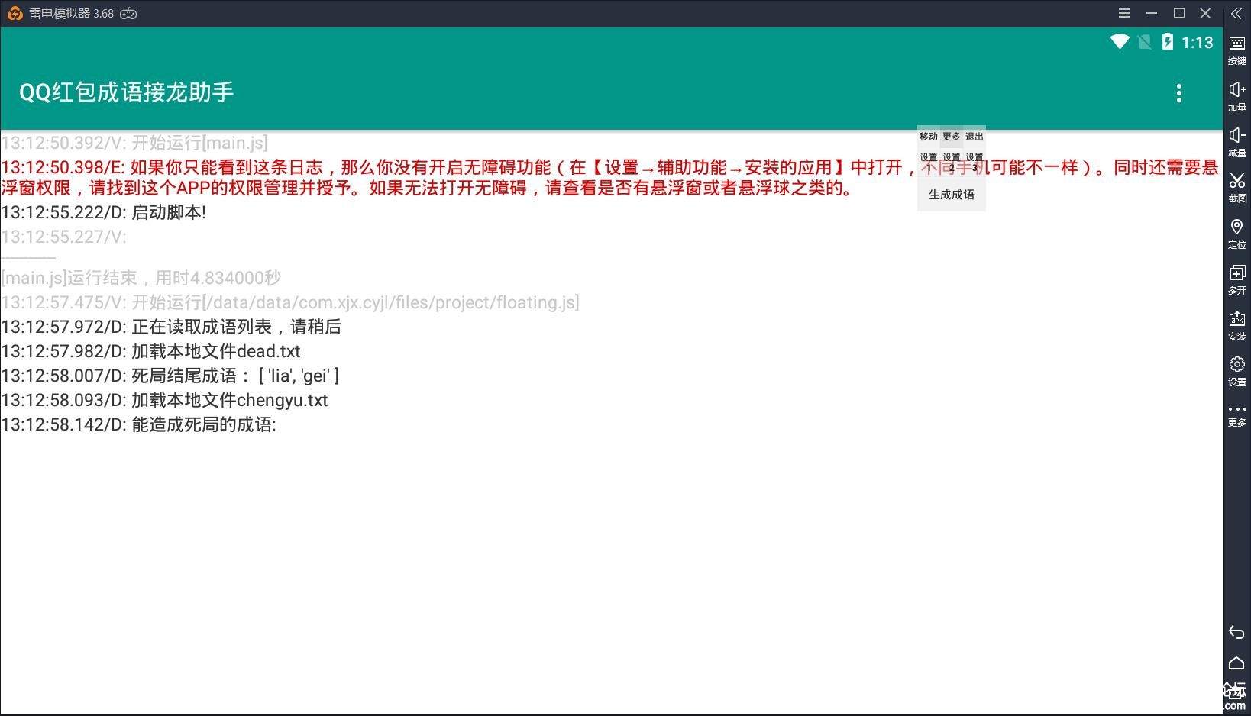This screenshot has width=1251, height=716.
Task: Click the 1:13 clock in the status bar
Action: 1198,43
